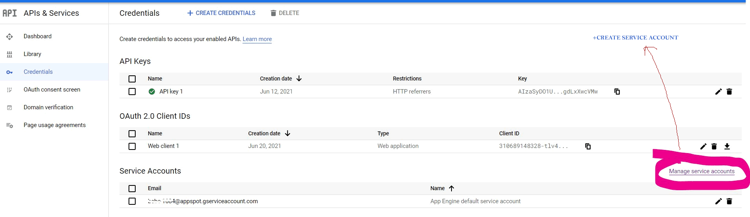Tick the API key 1 checkbox
Viewport: 750px width, 217px height.
pyautogui.click(x=132, y=92)
